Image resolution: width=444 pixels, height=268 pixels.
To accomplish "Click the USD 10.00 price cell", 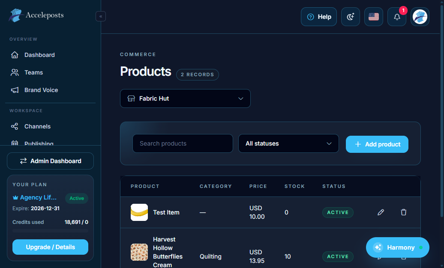I will point(257,212).
